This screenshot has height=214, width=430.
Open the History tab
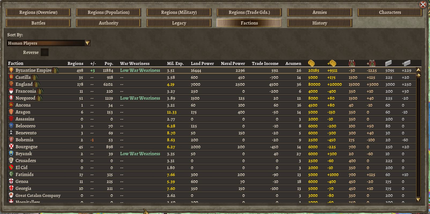pos(320,23)
